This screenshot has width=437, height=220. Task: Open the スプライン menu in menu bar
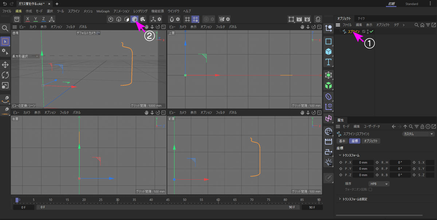point(74,11)
